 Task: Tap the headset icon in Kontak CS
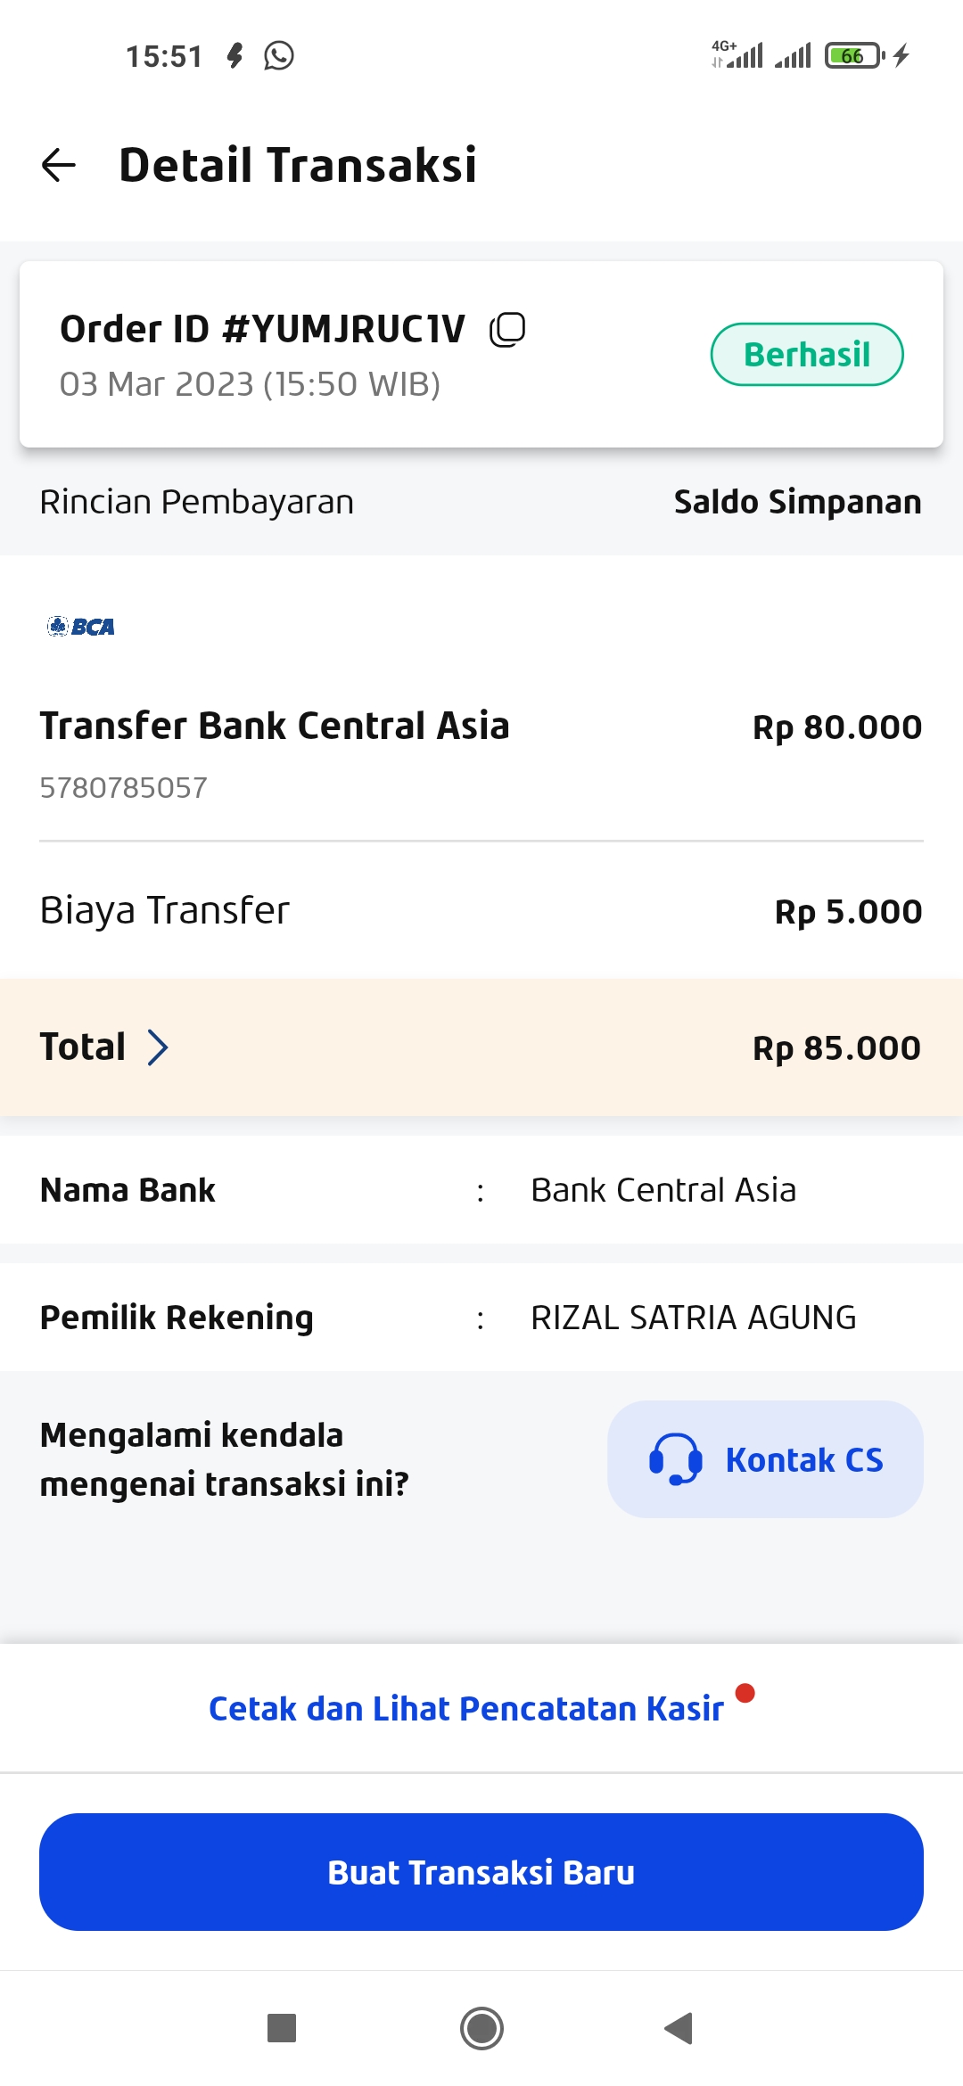point(675,1459)
